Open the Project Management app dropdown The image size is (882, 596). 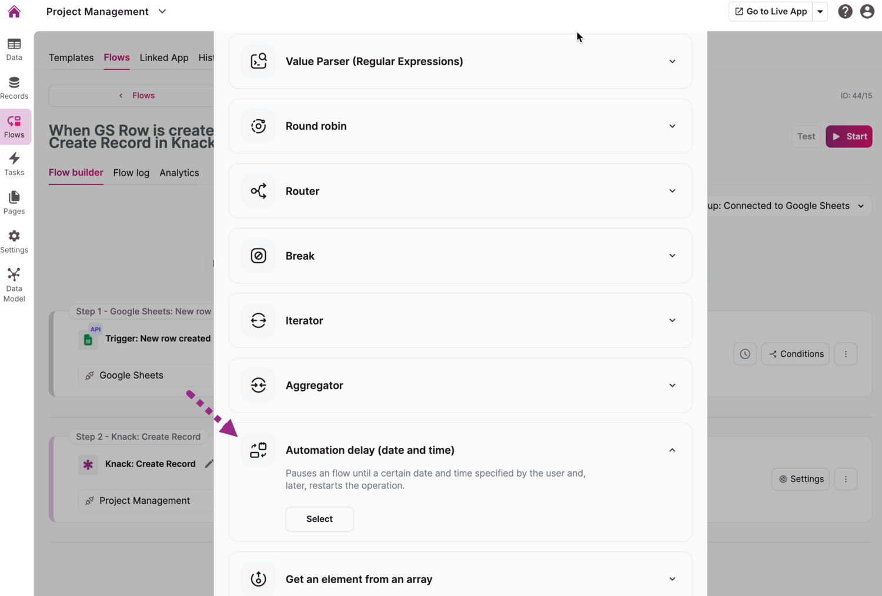[x=162, y=12]
